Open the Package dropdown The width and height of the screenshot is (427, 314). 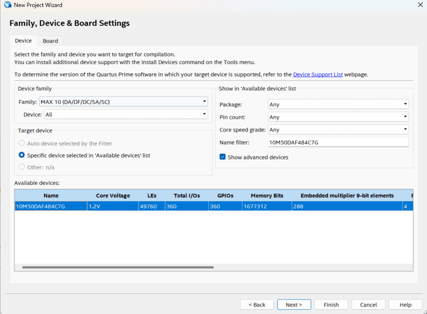point(338,105)
